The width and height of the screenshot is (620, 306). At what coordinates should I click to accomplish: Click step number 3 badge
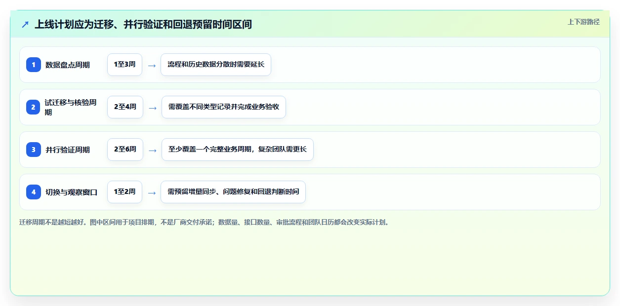point(34,150)
